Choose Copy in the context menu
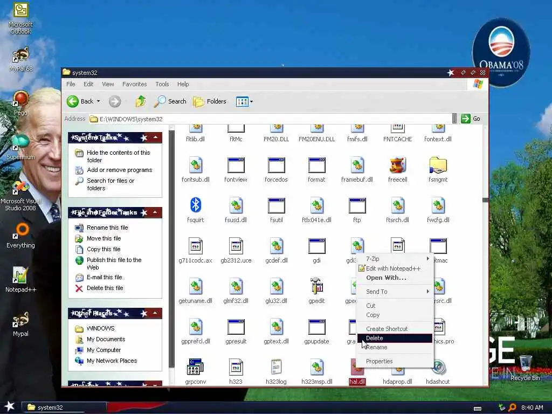 point(395,315)
